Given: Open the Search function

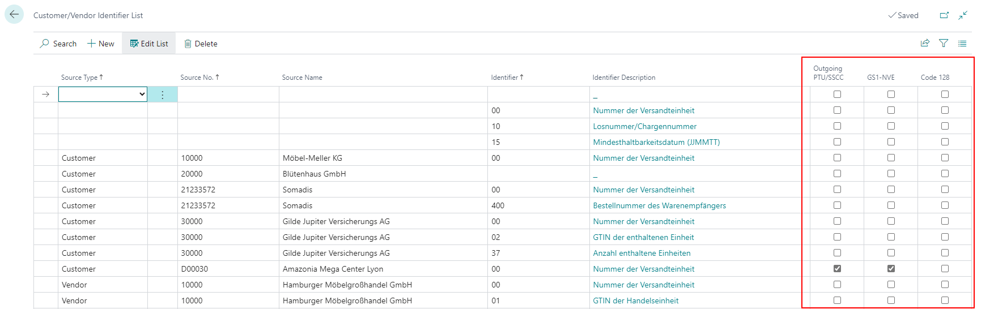Looking at the screenshot, I should 58,44.
